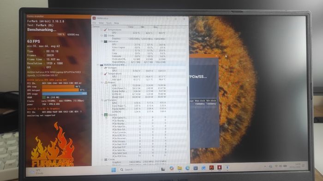Click the Max column header in HWMonitor
The width and height of the screenshot is (323, 181).
[x=159, y=27]
